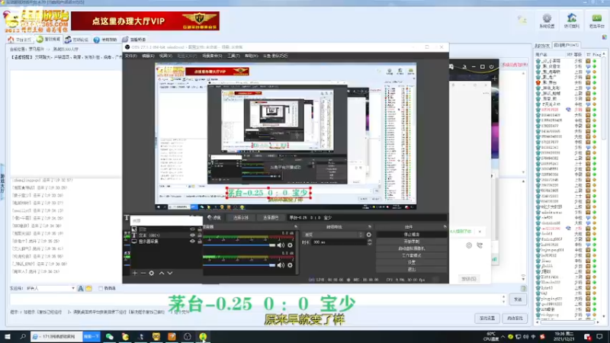
Task: Move selected source down in OBS list
Action: click(170, 273)
